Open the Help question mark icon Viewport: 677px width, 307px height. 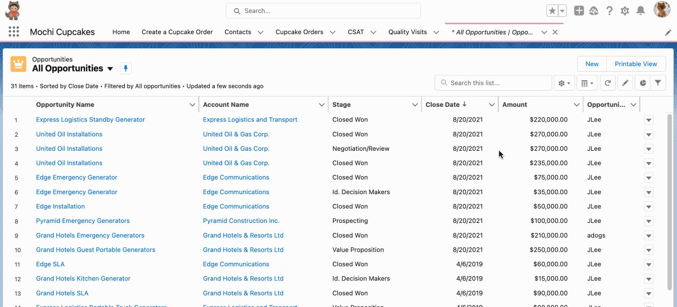point(610,11)
